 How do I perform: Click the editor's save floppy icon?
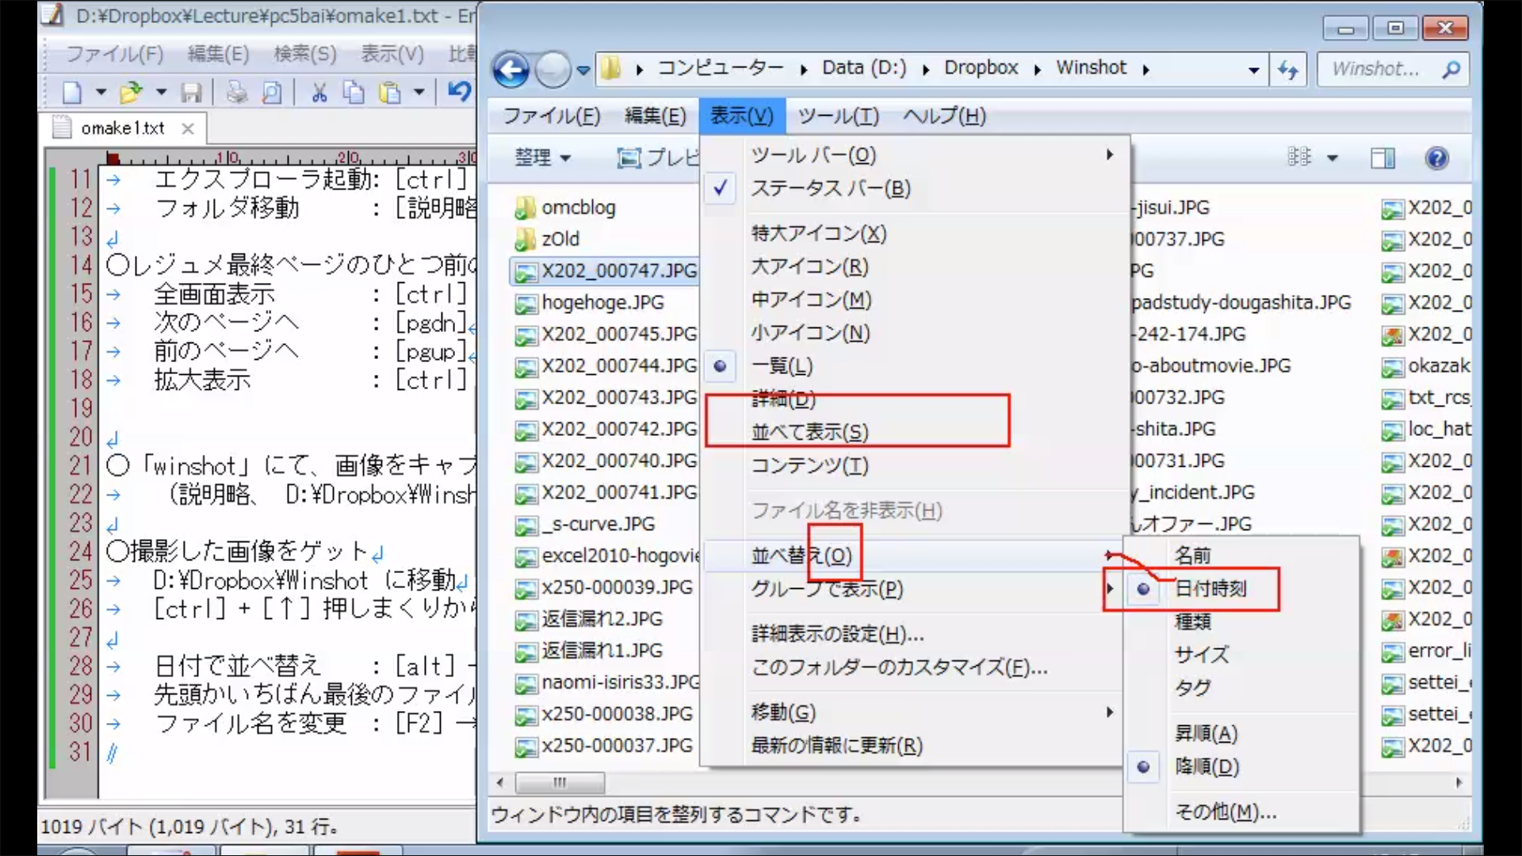[x=191, y=93]
